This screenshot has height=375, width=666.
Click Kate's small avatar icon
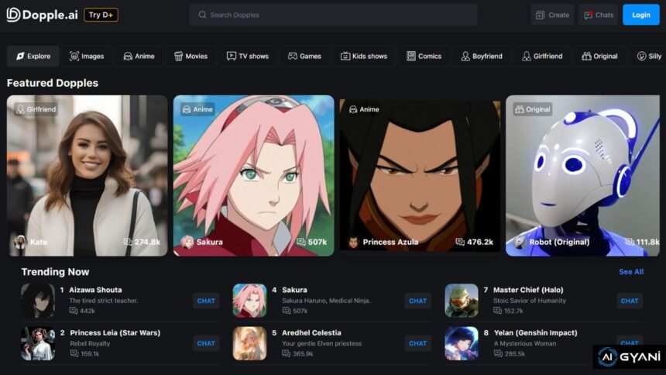tap(20, 242)
